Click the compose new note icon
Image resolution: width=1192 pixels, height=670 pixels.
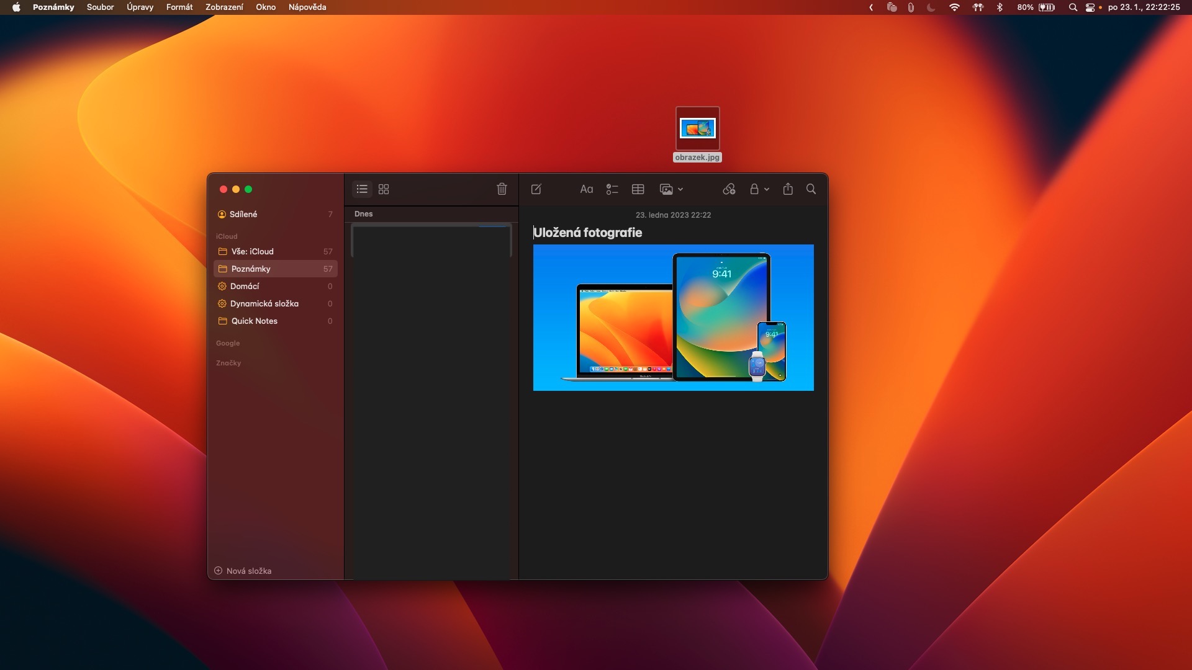point(536,189)
